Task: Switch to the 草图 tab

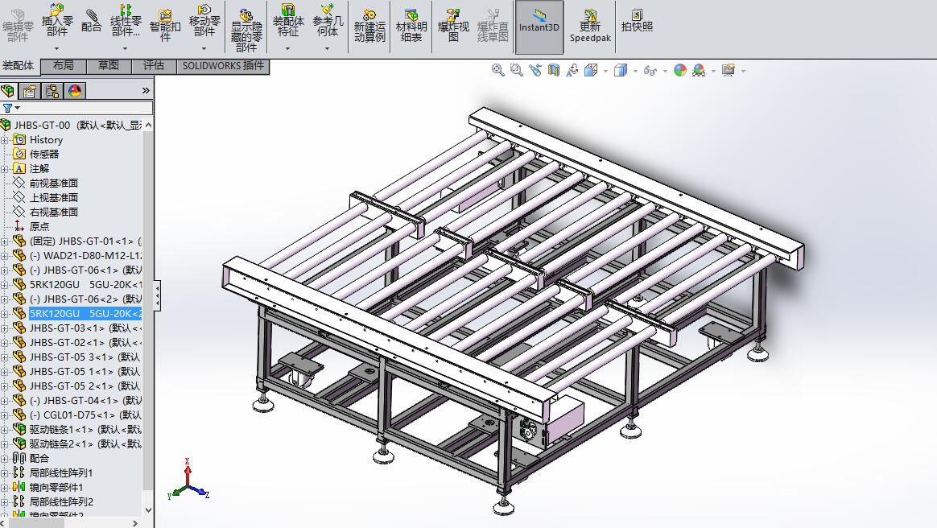Action: click(x=108, y=66)
